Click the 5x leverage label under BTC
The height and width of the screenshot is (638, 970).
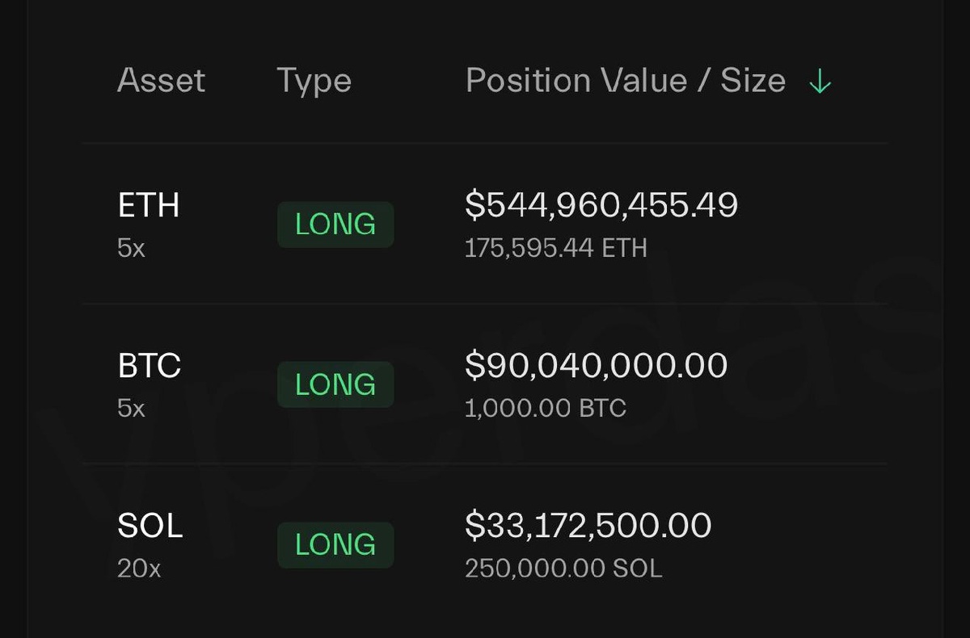point(131,408)
